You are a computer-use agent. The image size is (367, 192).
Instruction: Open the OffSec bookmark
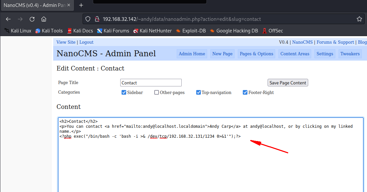tap(273, 31)
